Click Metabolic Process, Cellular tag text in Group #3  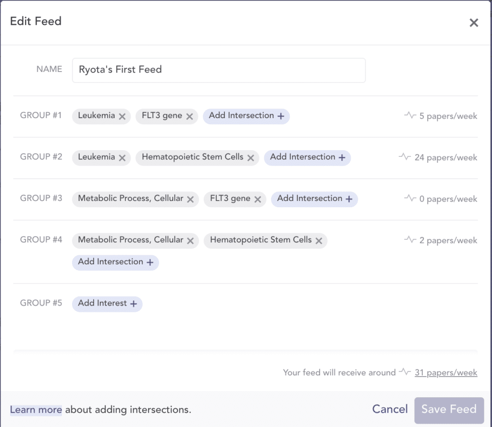pyautogui.click(x=131, y=198)
